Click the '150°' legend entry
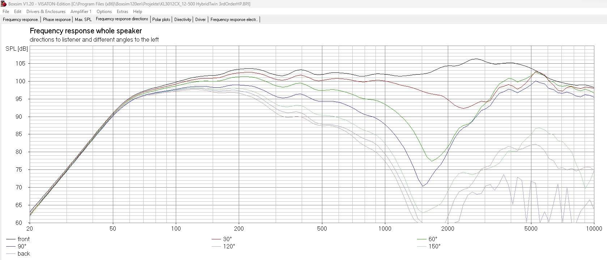This screenshot has width=607, height=260. tap(429, 246)
